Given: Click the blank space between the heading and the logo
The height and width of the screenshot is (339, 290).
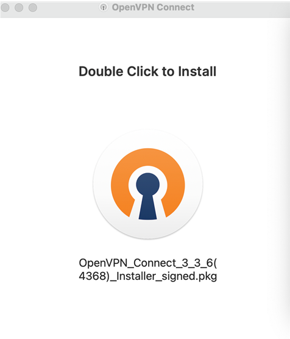Looking at the screenshot, I should click(148, 104).
